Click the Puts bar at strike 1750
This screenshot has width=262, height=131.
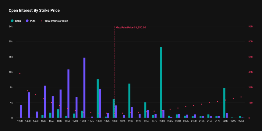click(x=84, y=88)
